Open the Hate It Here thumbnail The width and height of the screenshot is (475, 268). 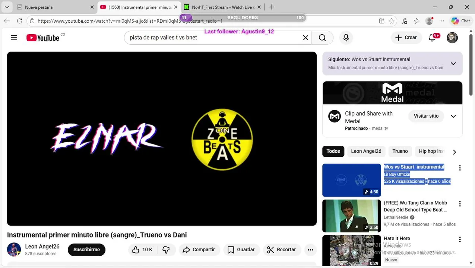tap(352, 251)
